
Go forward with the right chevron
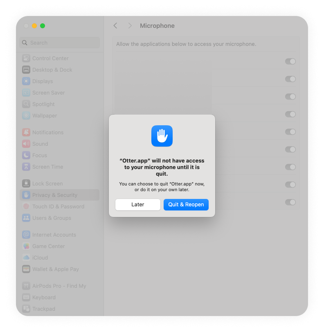pyautogui.click(x=130, y=26)
